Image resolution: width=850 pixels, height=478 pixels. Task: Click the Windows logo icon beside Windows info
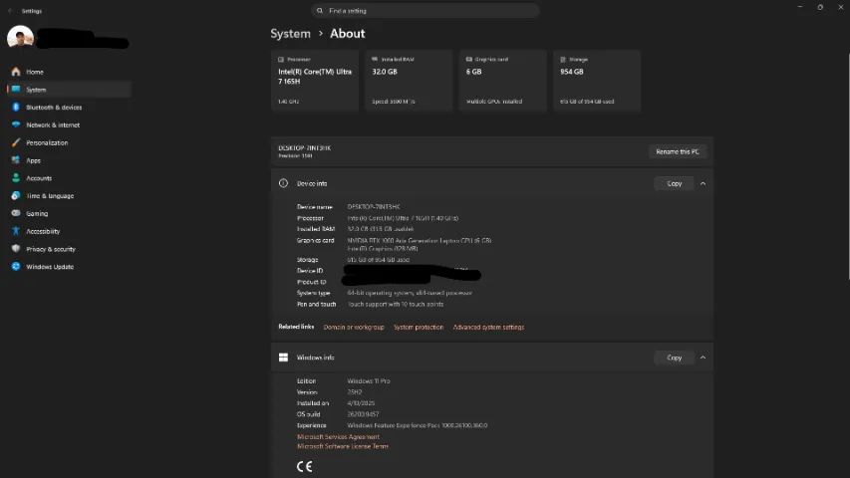[x=284, y=358]
